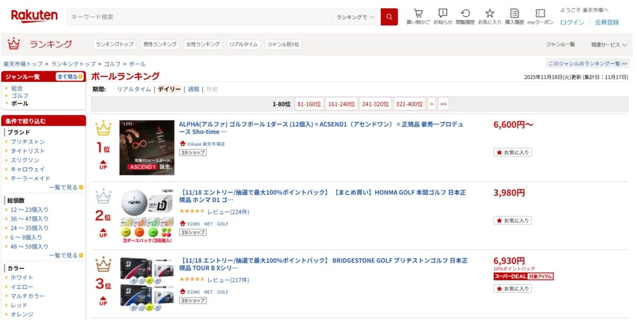Add rank 1 ALPHA item to お気に入り
Image resolution: width=636 pixels, height=320 pixels.
coord(512,152)
